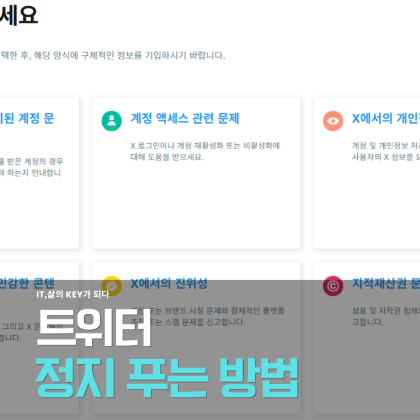Click the text 'X 로그인이나 계정 재활성화 또는 비활성화에'
The image size is (420, 420).
205,146
